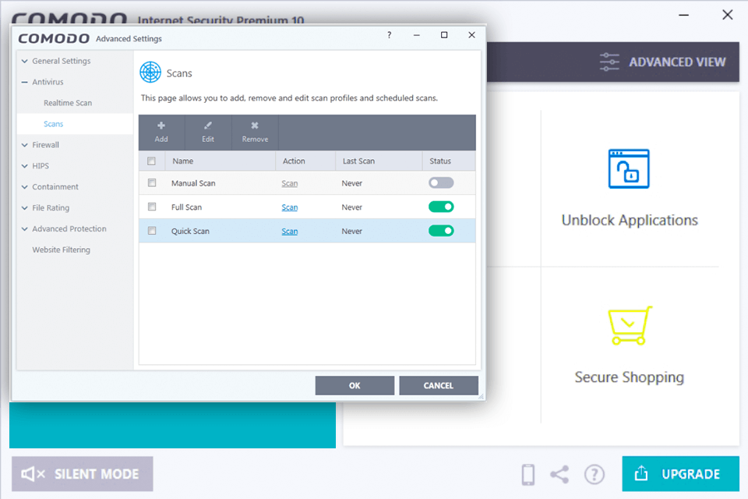Select Advanced Protection label in sidebar

click(69, 228)
